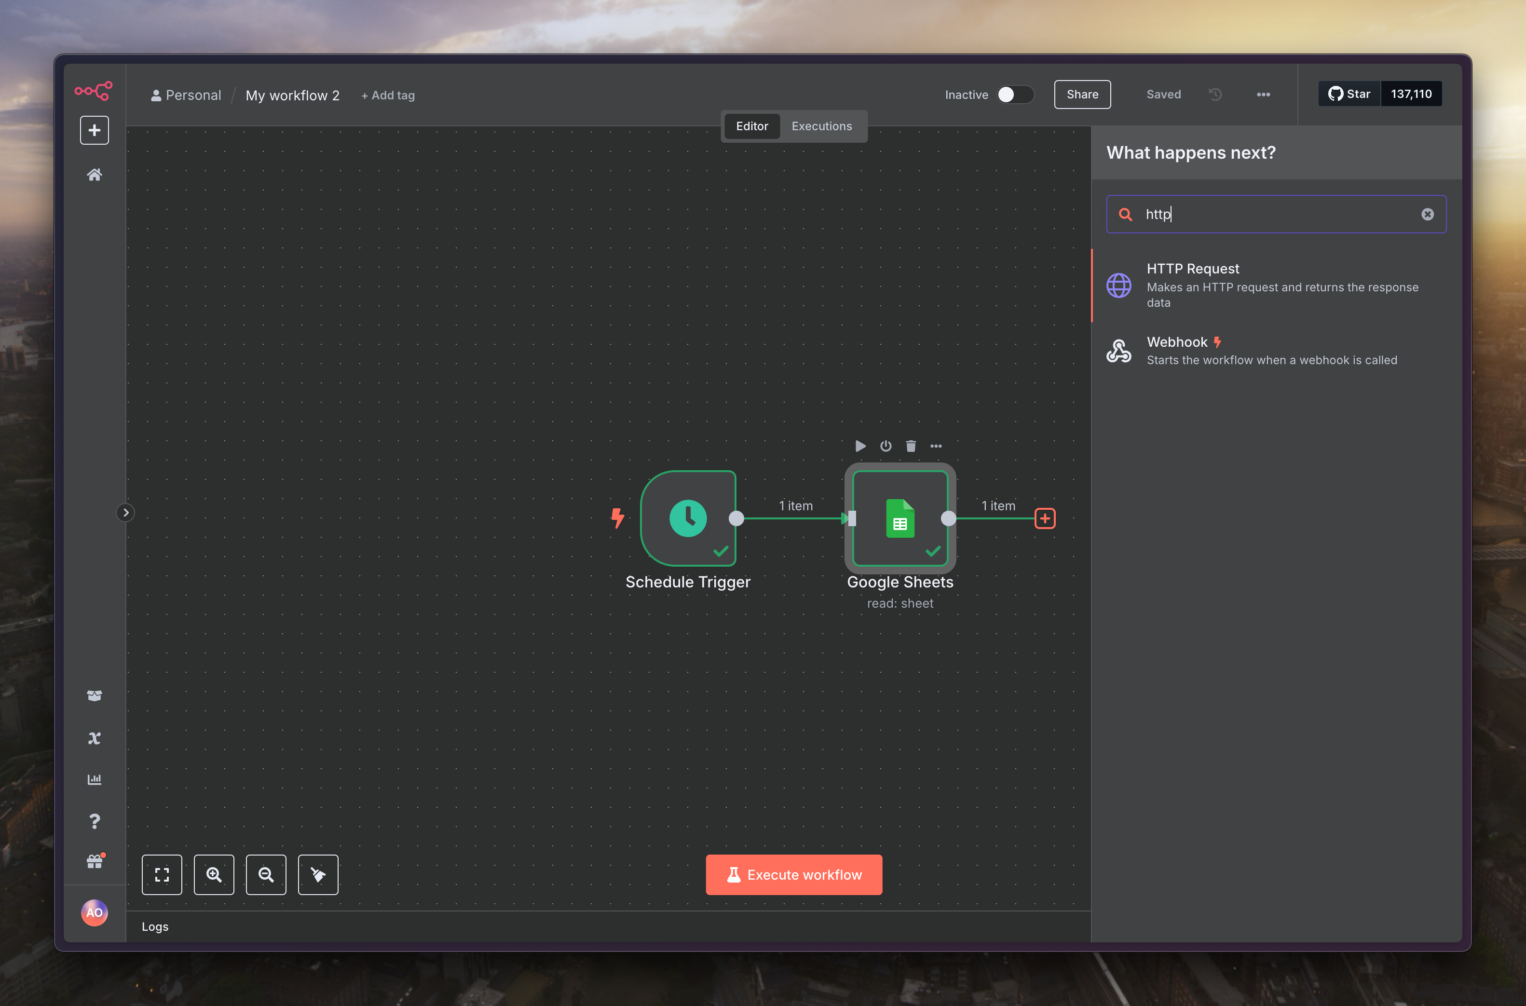Image resolution: width=1526 pixels, height=1006 pixels.
Task: Click the plus create button in sidebar
Action: click(x=95, y=130)
